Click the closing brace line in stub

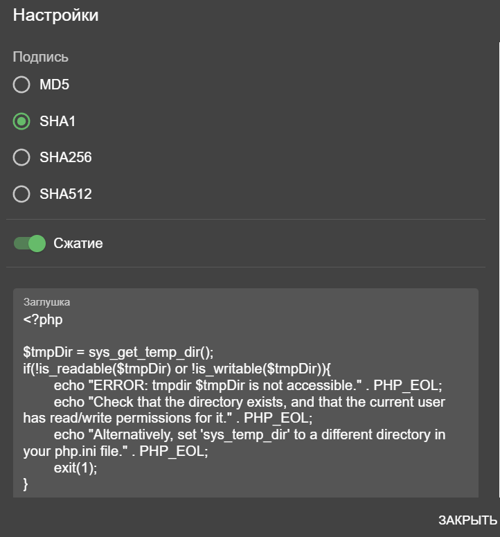pos(26,484)
